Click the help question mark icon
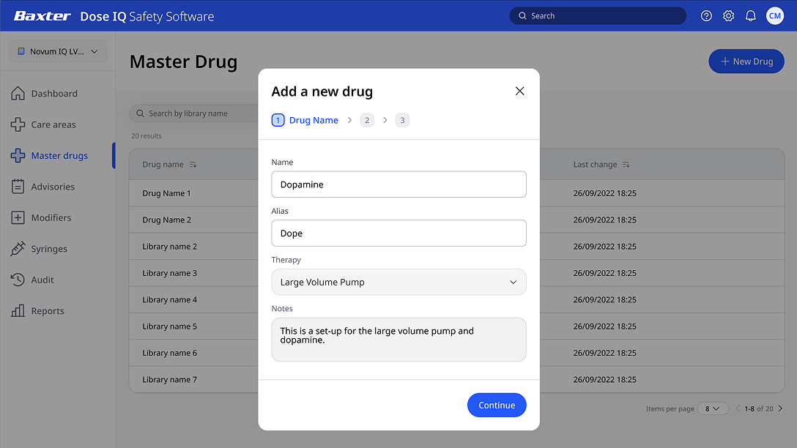797x448 pixels. click(706, 15)
